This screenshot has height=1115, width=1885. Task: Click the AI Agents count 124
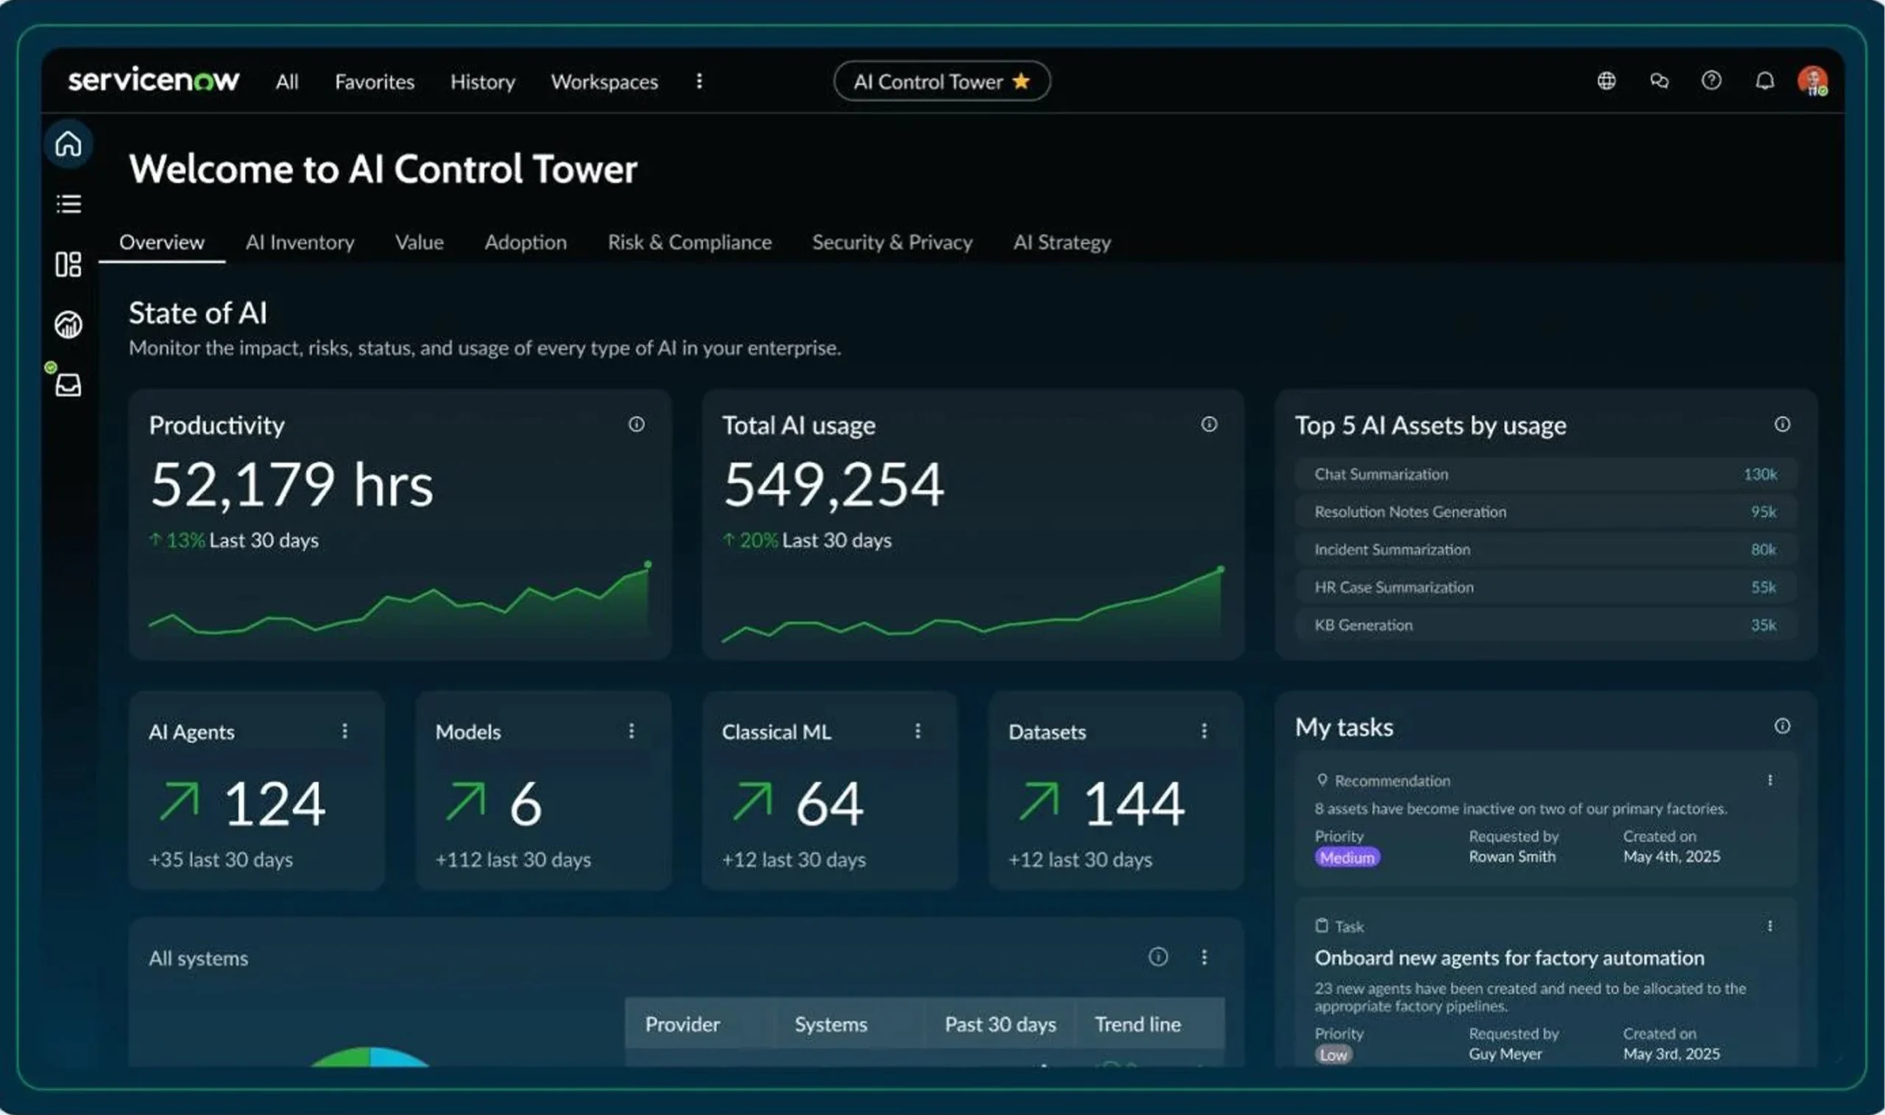(274, 804)
